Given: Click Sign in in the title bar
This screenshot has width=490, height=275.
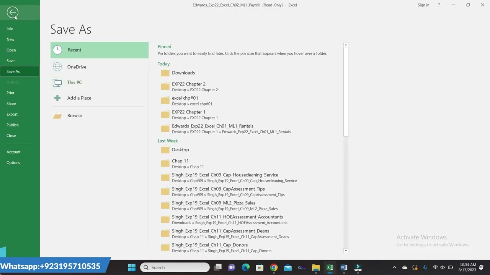Looking at the screenshot, I should click(423, 5).
